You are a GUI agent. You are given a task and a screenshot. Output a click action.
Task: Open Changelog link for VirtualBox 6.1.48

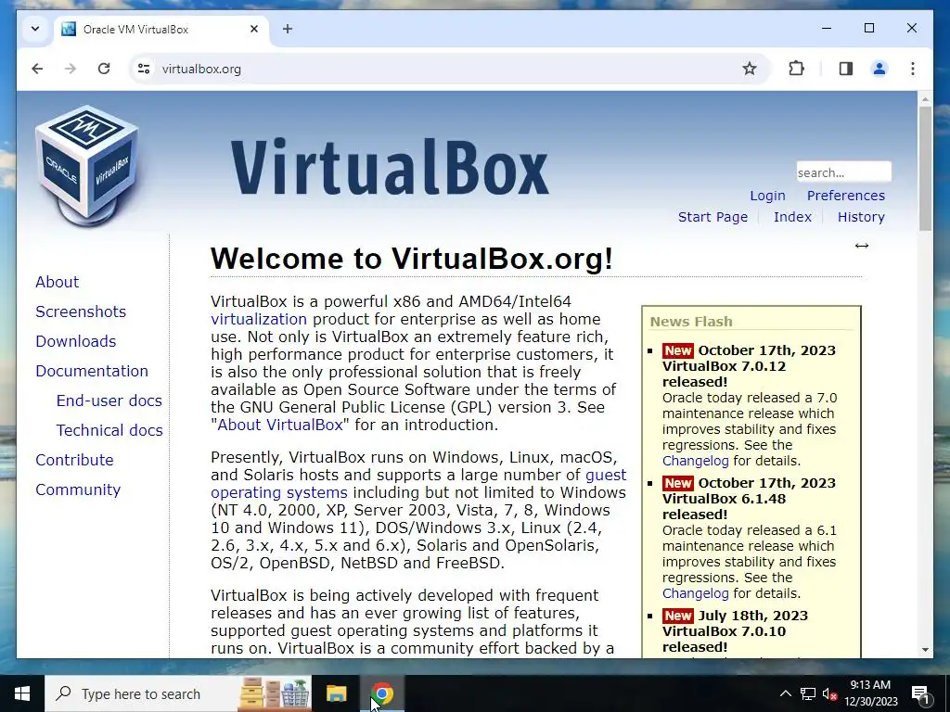pyautogui.click(x=696, y=593)
